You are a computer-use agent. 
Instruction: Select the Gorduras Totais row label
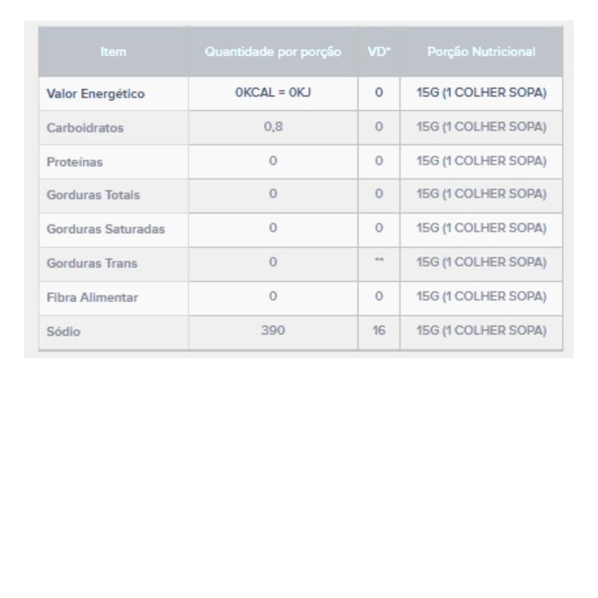[93, 195]
